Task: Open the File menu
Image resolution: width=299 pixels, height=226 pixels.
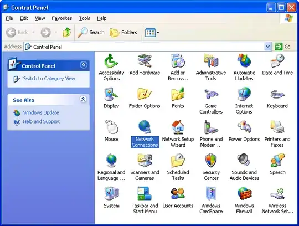Action: coord(9,18)
